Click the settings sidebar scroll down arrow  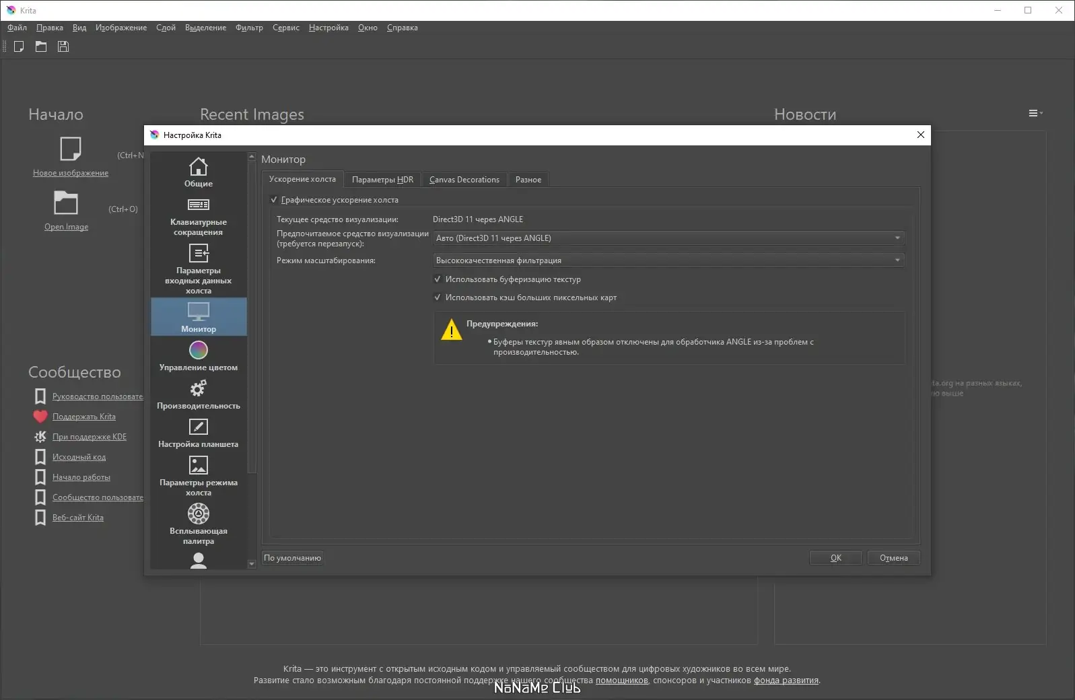pos(252,564)
